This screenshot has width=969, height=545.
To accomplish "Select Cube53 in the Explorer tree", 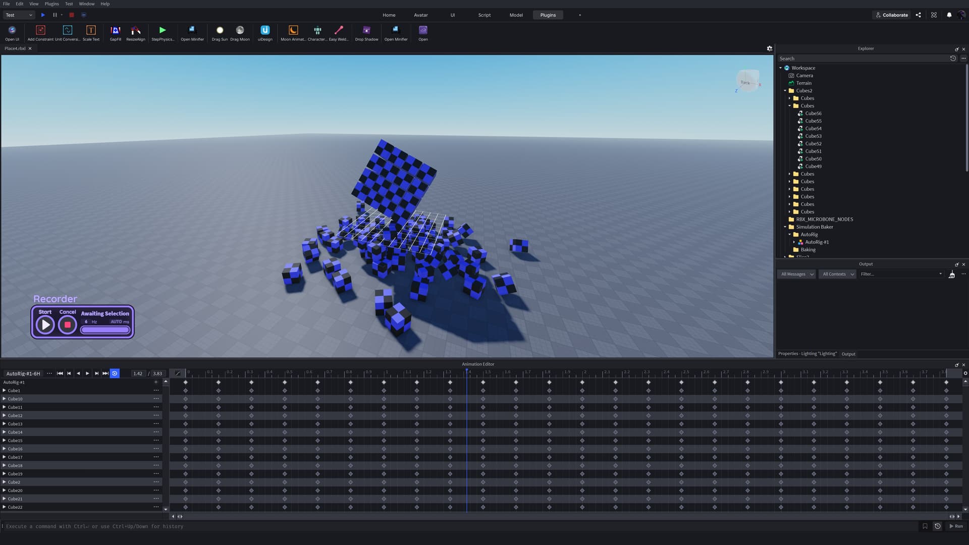I will click(x=813, y=136).
